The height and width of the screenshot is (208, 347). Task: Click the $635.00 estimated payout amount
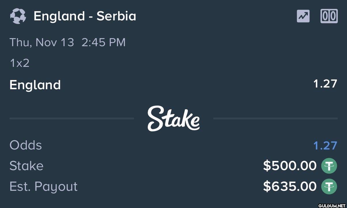coord(290,186)
